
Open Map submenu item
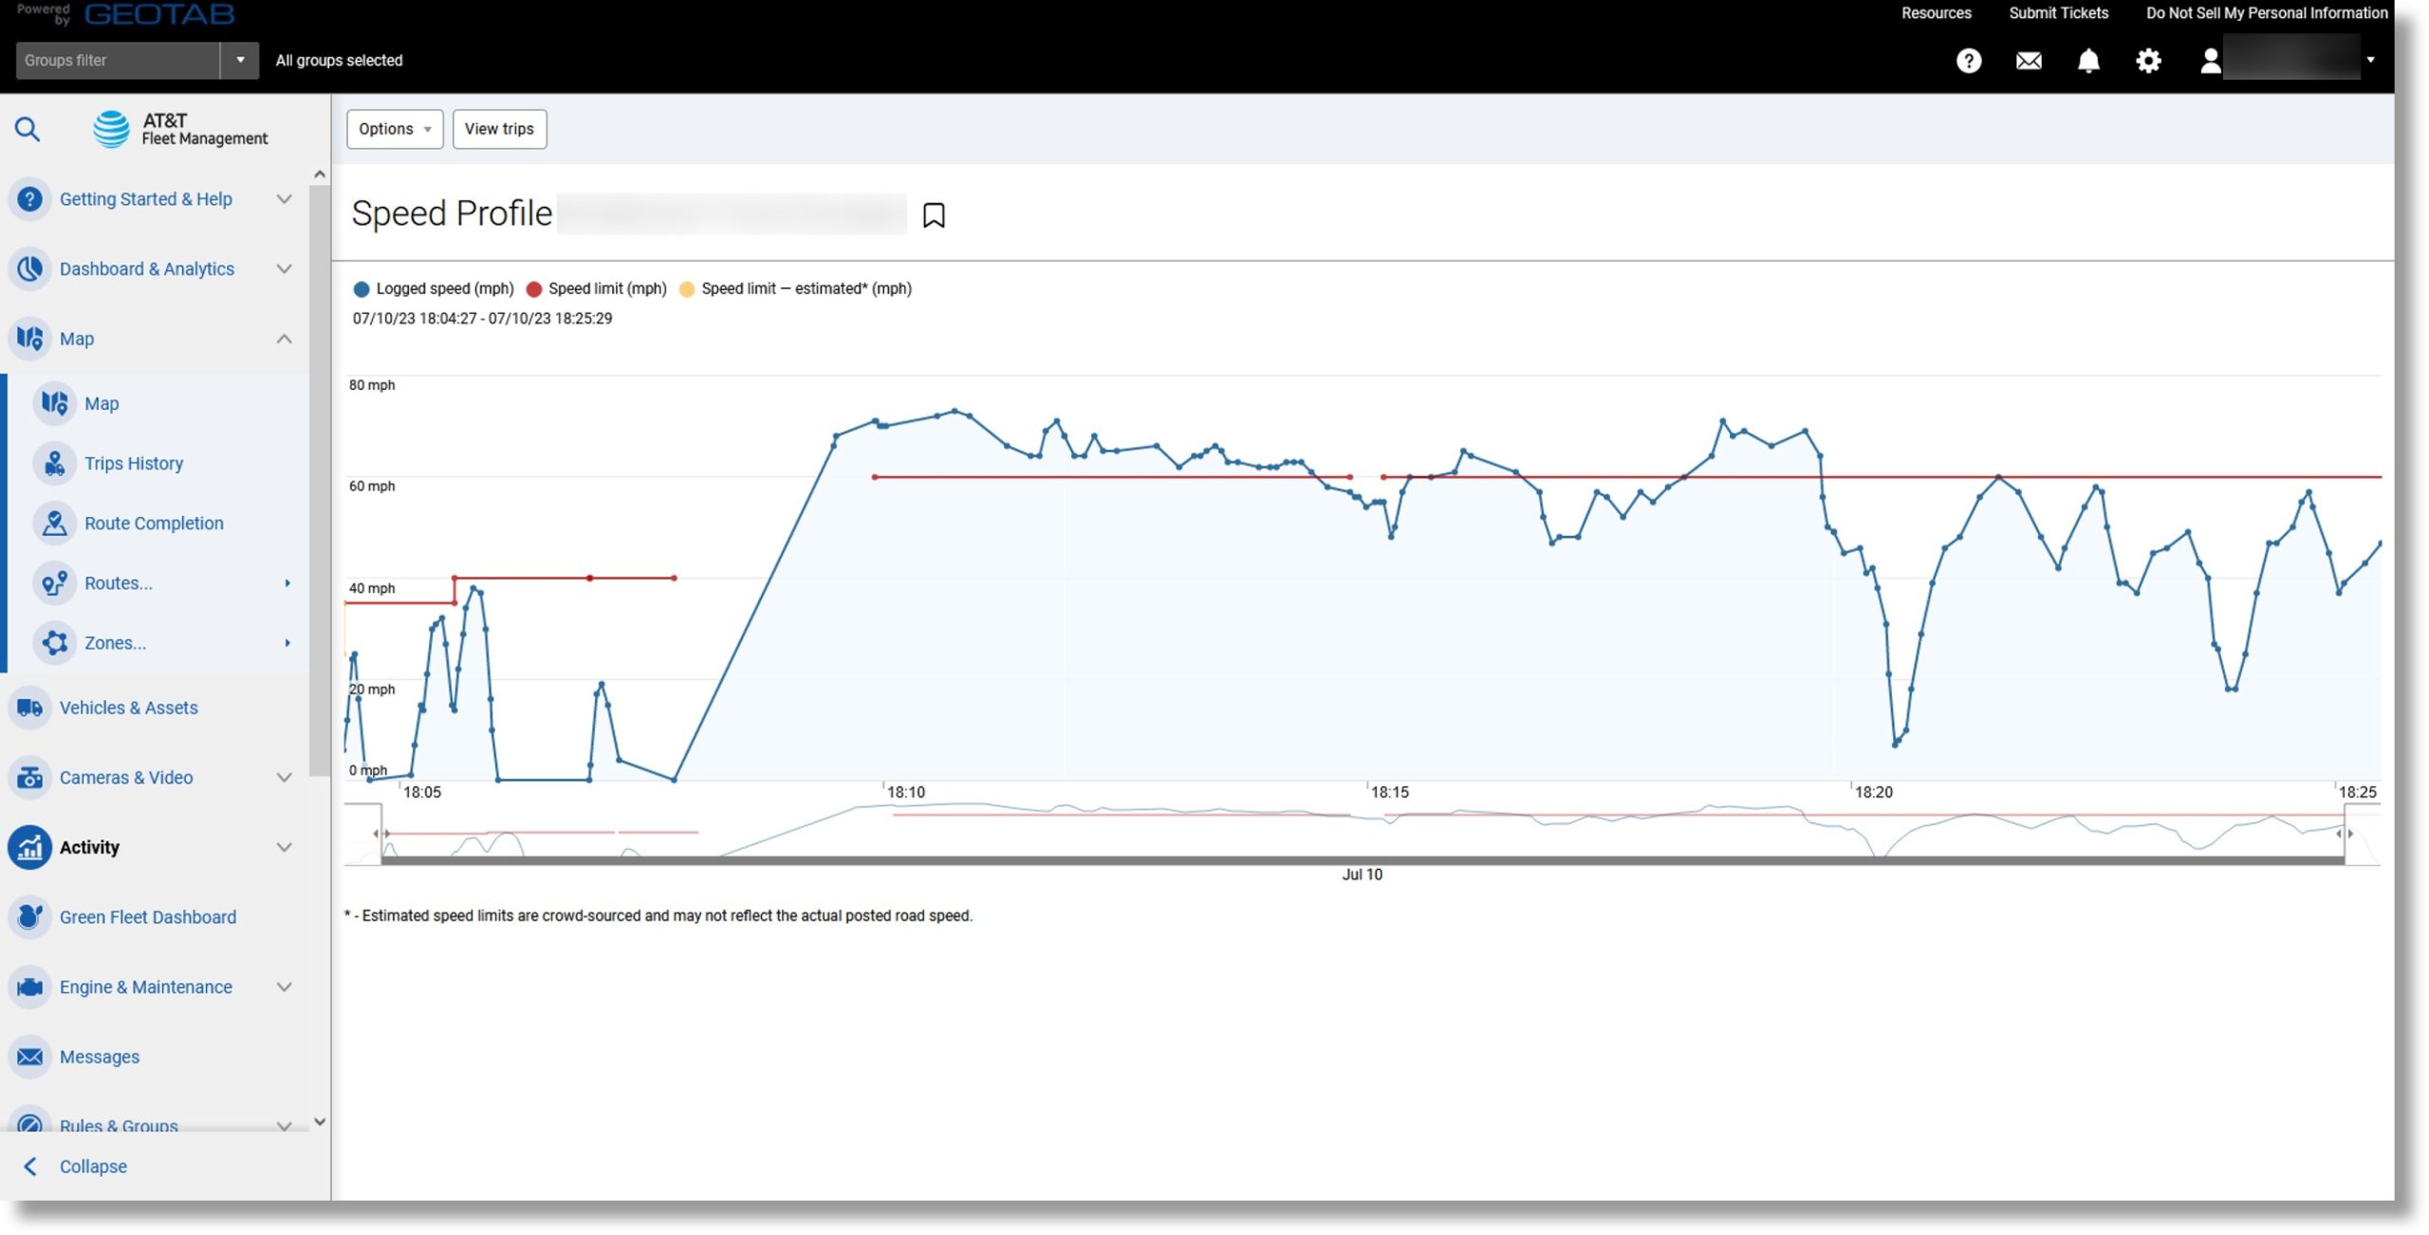pos(102,403)
